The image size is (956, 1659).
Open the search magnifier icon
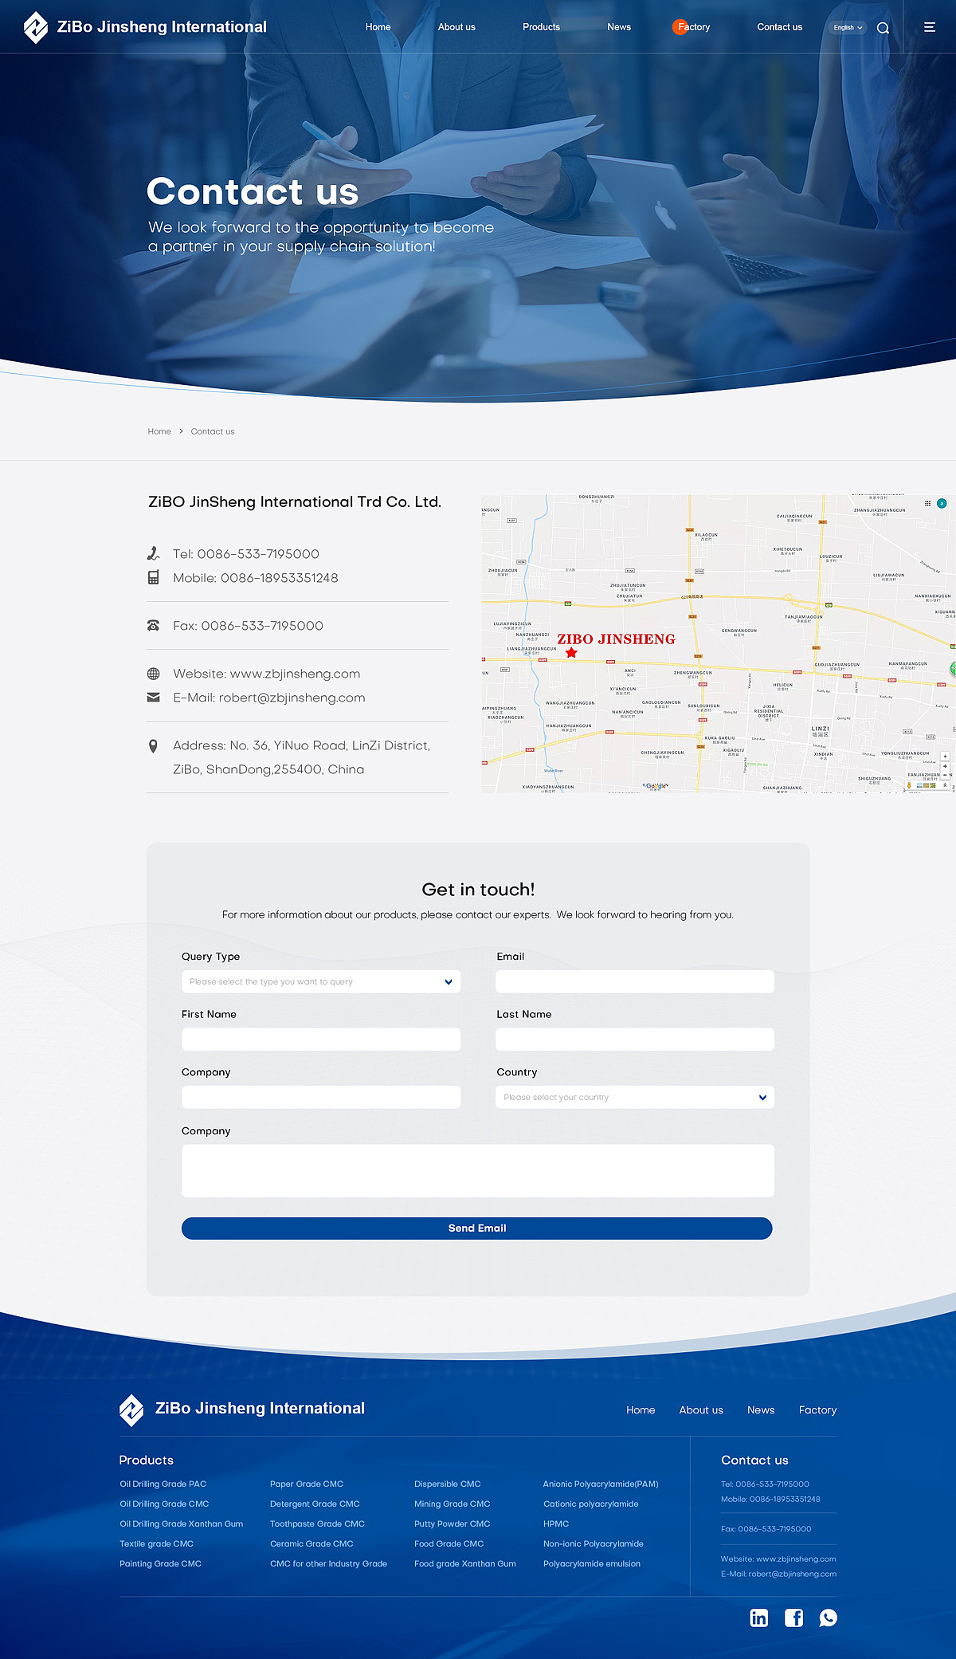tap(883, 28)
